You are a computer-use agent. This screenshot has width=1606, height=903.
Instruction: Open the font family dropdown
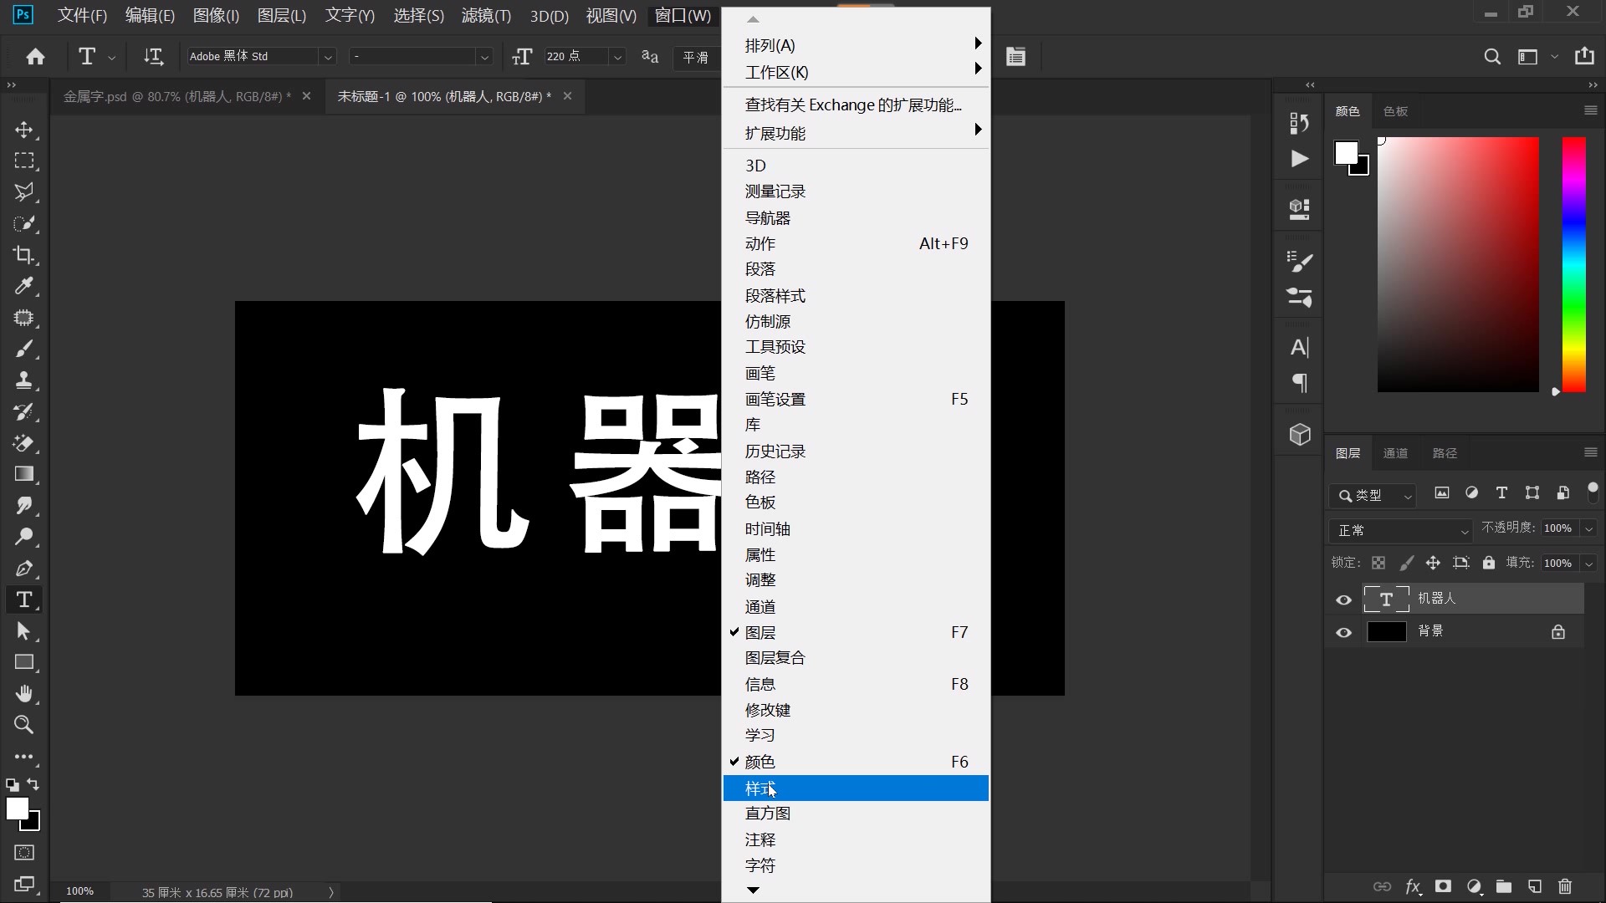pyautogui.click(x=329, y=56)
